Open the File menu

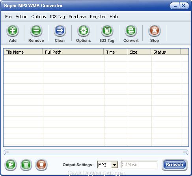8,17
